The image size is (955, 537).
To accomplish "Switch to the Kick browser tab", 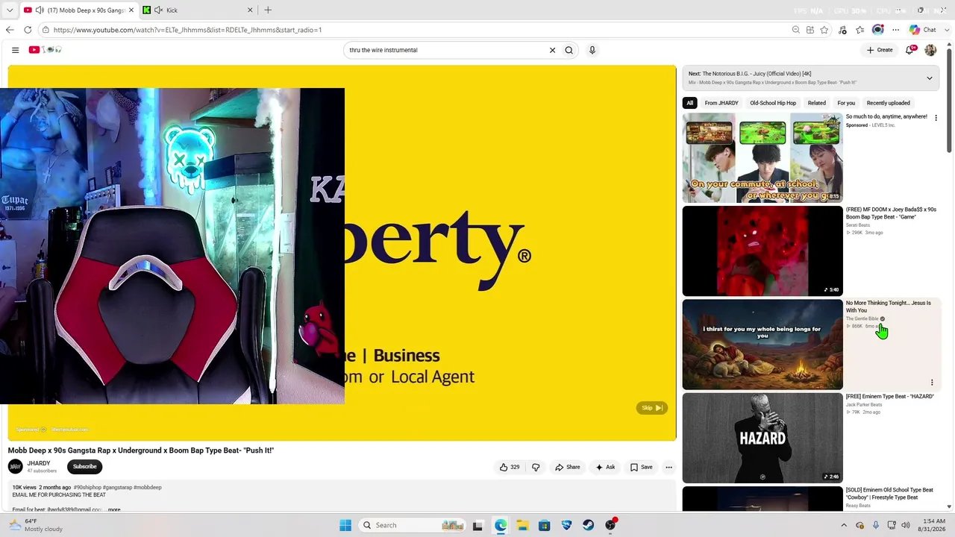I will (198, 10).
